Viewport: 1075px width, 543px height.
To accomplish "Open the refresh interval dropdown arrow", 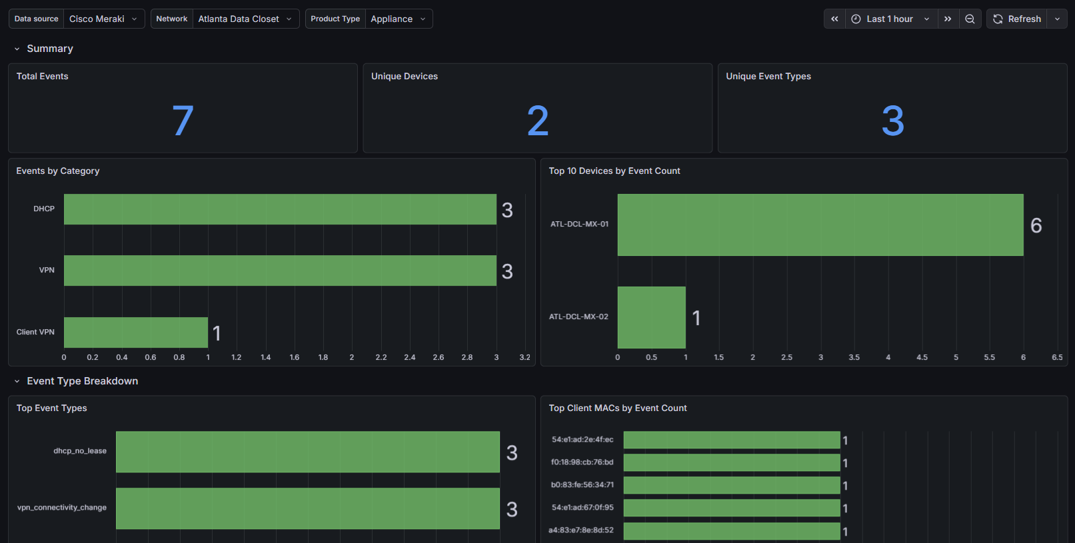I will coord(1057,19).
